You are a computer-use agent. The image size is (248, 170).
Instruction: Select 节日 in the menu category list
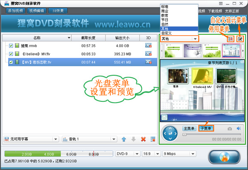[179, 20]
